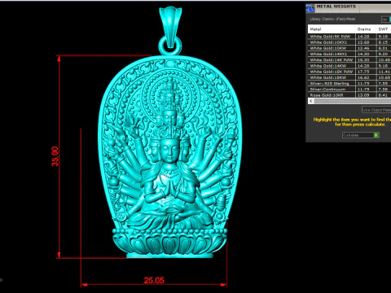Select the White Gold:14KX1 row

349,54
